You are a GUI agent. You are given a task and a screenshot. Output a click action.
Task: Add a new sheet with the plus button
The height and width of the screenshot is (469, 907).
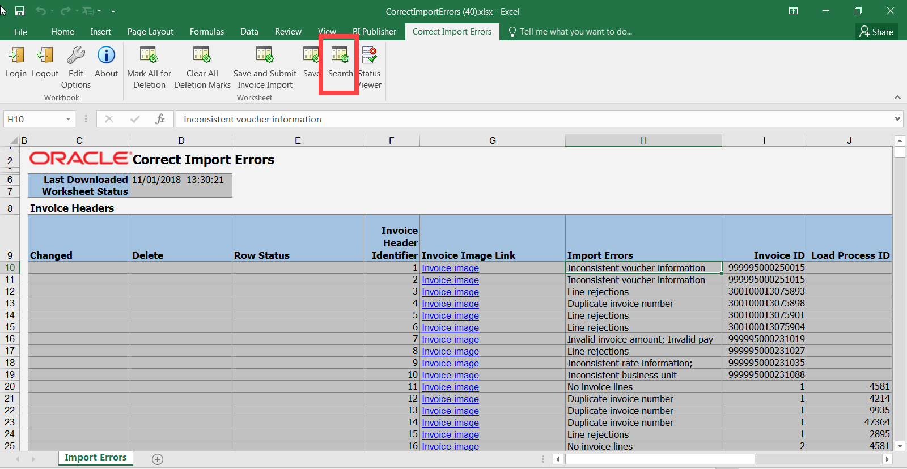pos(158,459)
